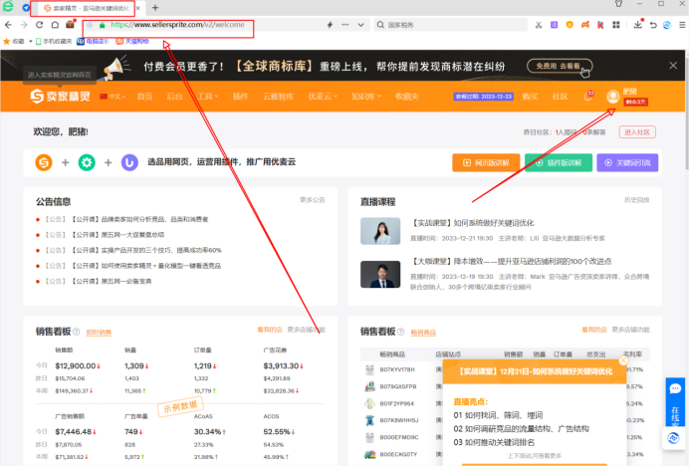Click 社区 in the navigation bar
The image size is (689, 467).
click(560, 97)
